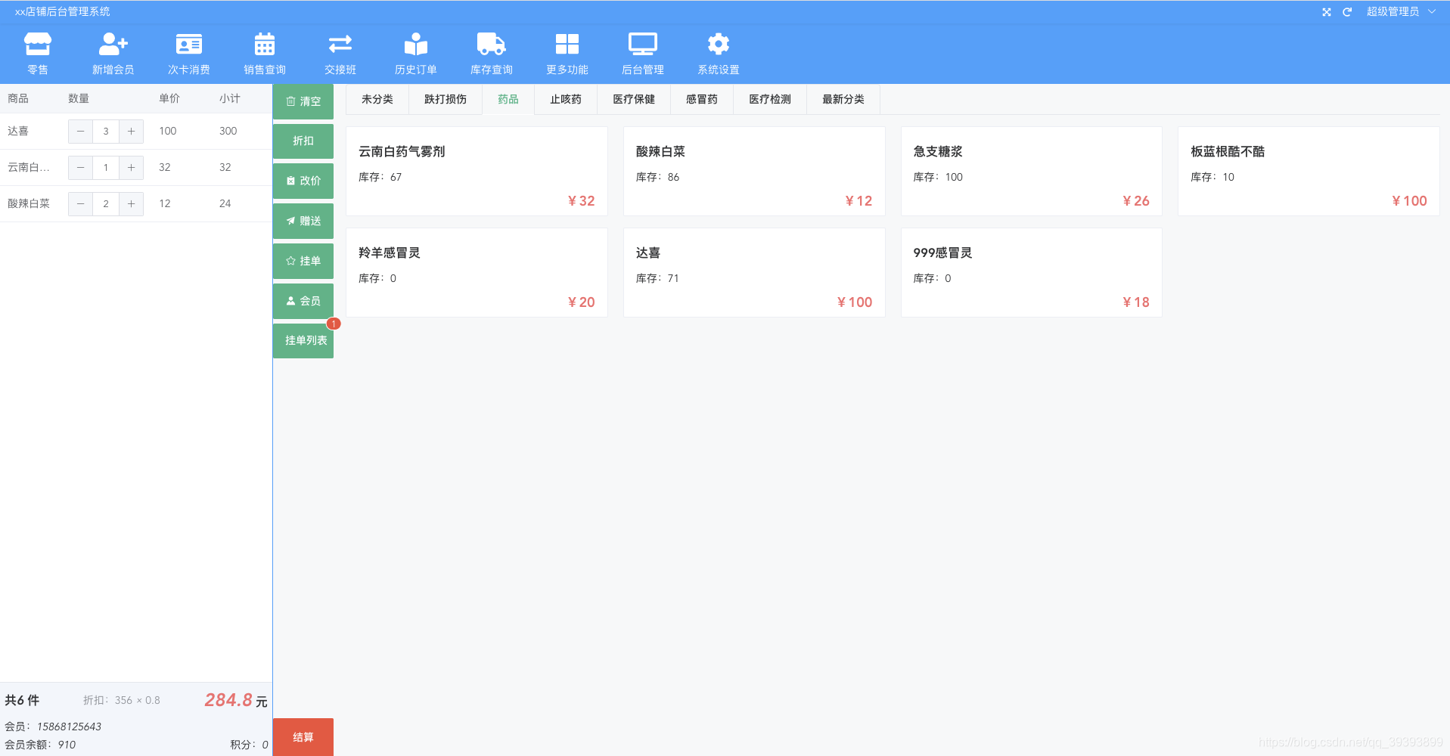Select the 药品 category tab
The height and width of the screenshot is (756, 1450).
[508, 99]
